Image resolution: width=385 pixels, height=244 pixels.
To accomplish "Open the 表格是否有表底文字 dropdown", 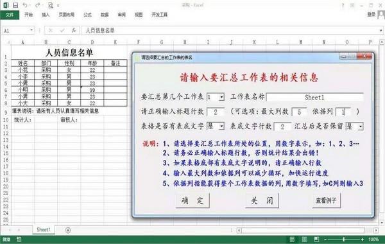I will point(221,126).
